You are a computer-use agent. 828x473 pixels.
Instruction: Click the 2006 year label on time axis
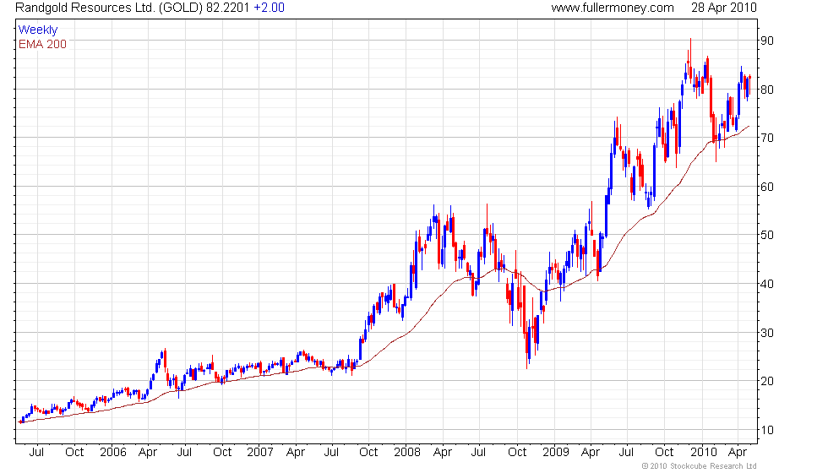pos(113,452)
